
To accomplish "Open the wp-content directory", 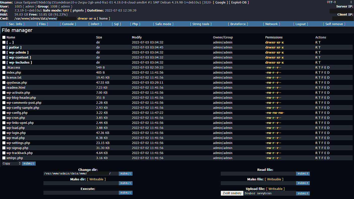I will [x=19, y=58].
